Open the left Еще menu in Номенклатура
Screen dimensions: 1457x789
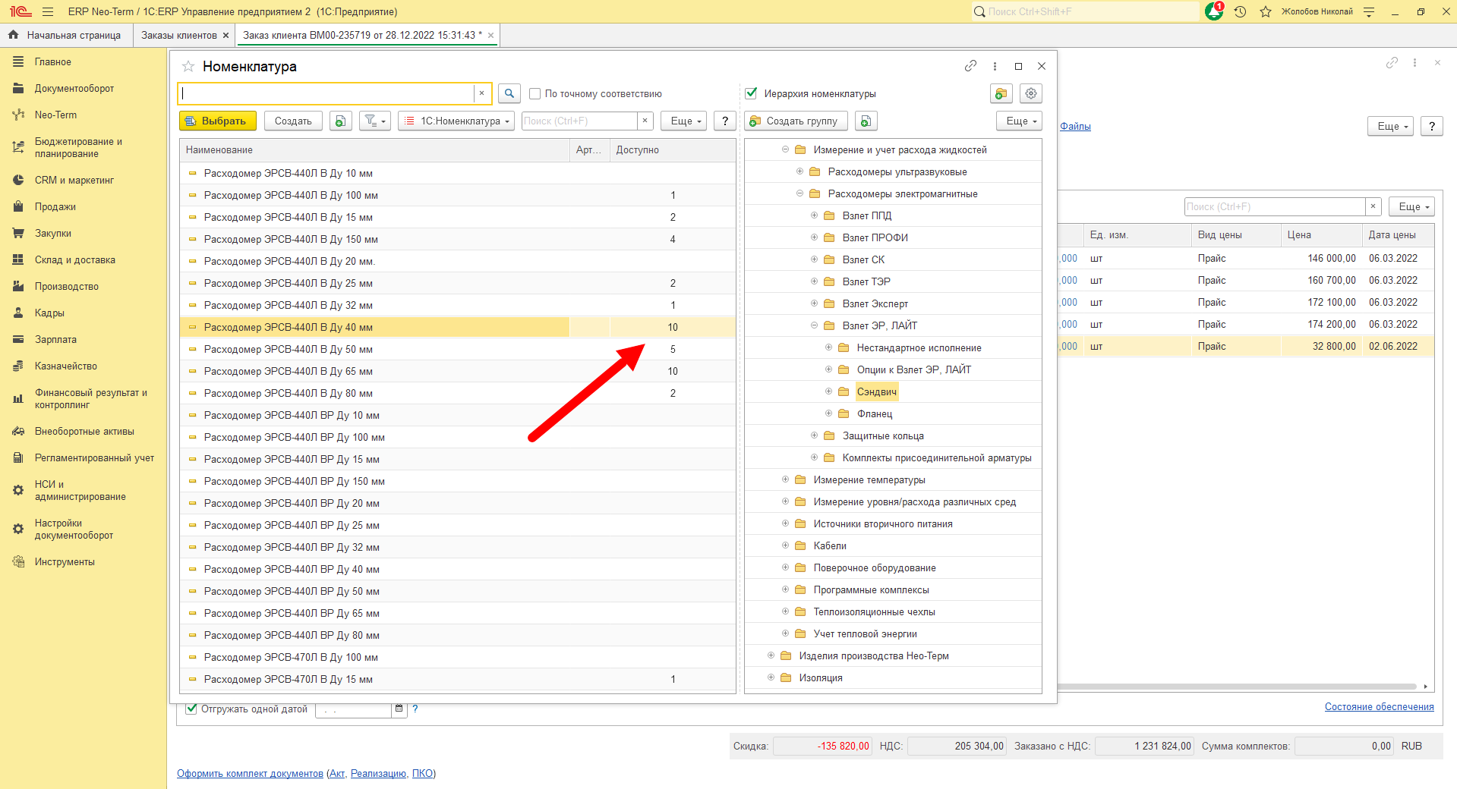684,121
